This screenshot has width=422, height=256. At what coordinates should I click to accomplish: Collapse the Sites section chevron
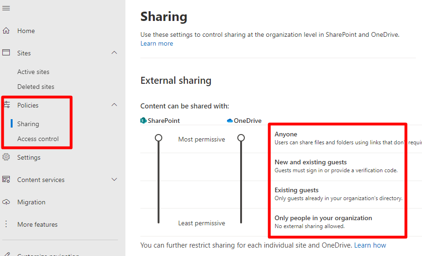click(x=114, y=53)
